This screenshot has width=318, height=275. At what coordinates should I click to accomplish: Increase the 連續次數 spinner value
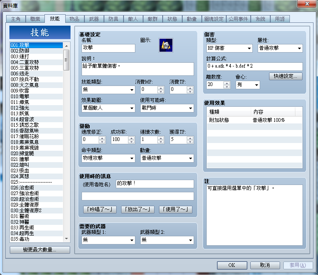click(x=161, y=138)
